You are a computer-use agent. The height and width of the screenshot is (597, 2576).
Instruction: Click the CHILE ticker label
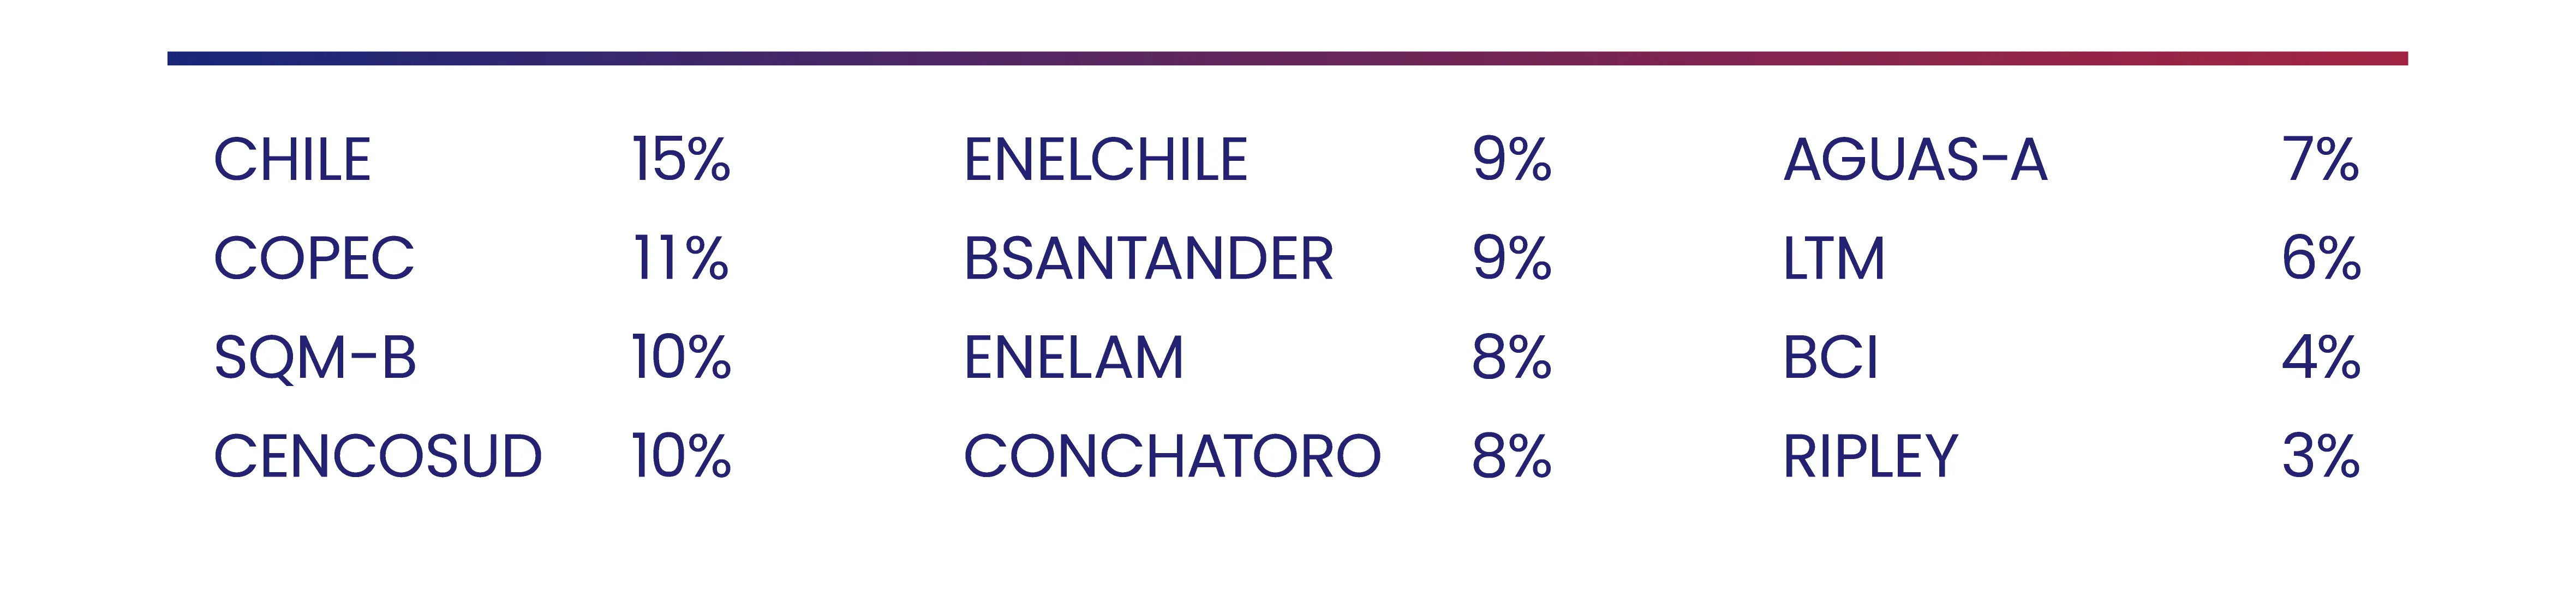(x=292, y=160)
